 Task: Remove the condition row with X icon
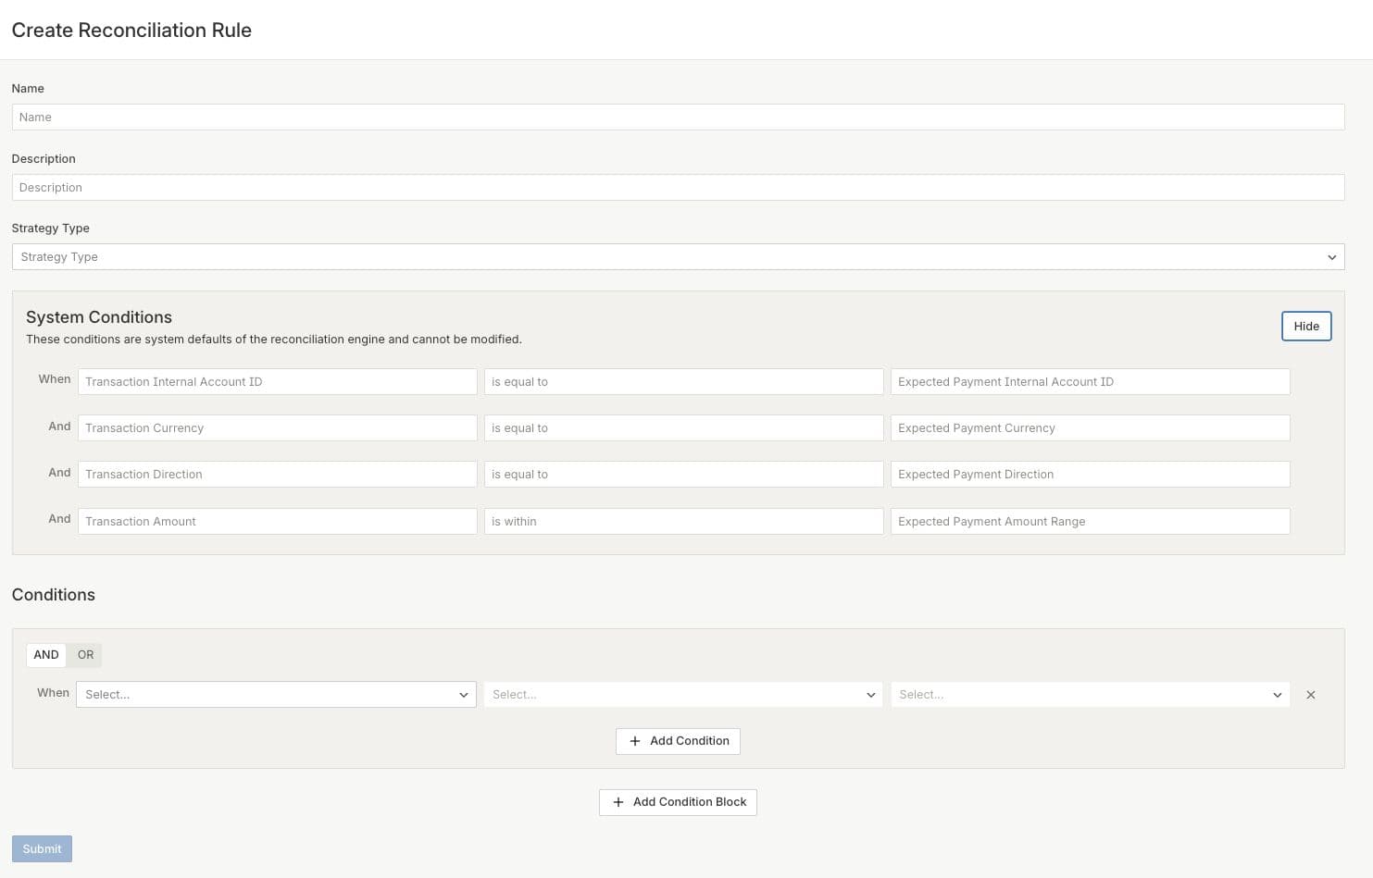[1310, 695]
